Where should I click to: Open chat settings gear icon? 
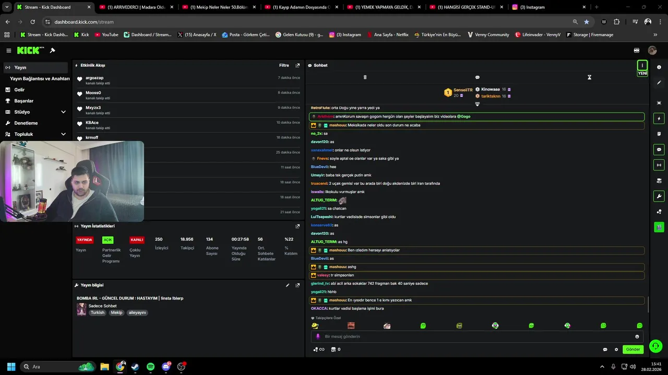click(x=616, y=349)
